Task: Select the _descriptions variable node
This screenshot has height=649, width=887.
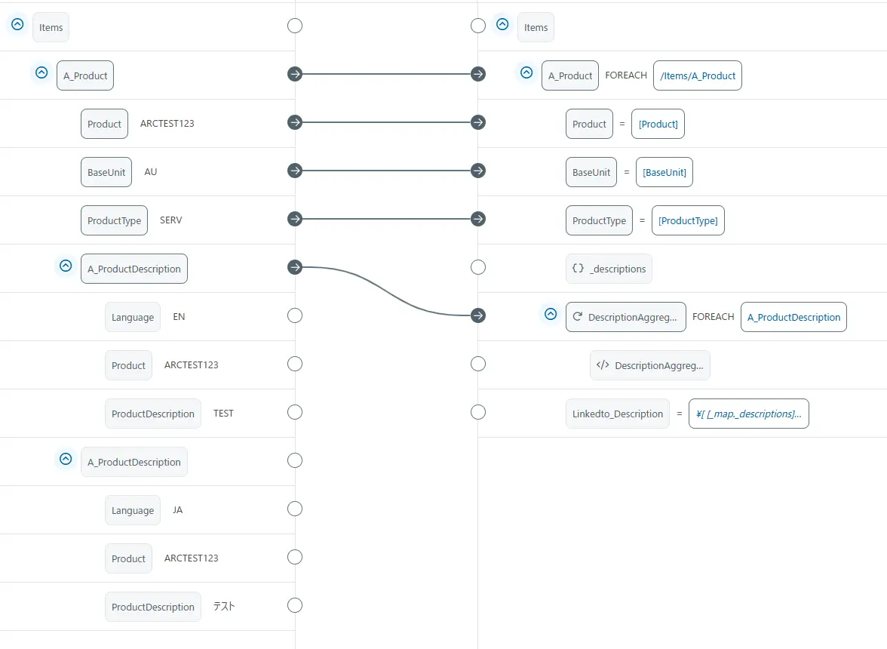Action: 609,269
